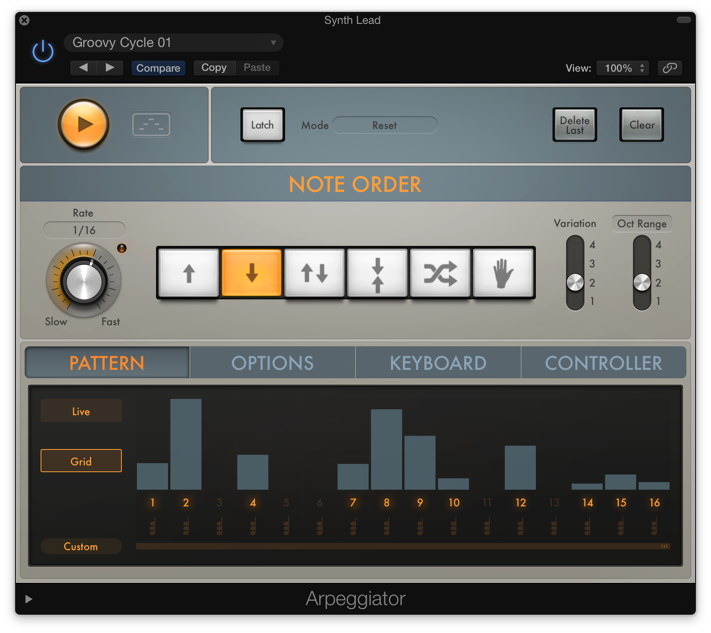The width and height of the screenshot is (711, 633).
Task: Select the Down note order icon
Action: tap(252, 272)
